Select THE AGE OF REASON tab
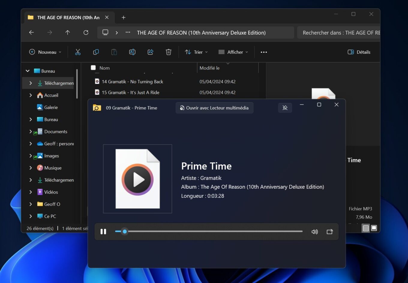Image resolution: width=408 pixels, height=283 pixels. click(x=69, y=17)
